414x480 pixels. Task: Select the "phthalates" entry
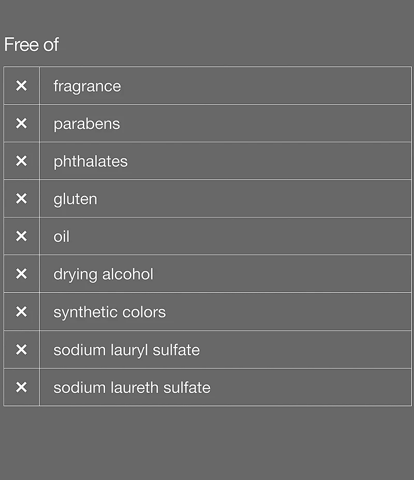pyautogui.click(x=91, y=161)
